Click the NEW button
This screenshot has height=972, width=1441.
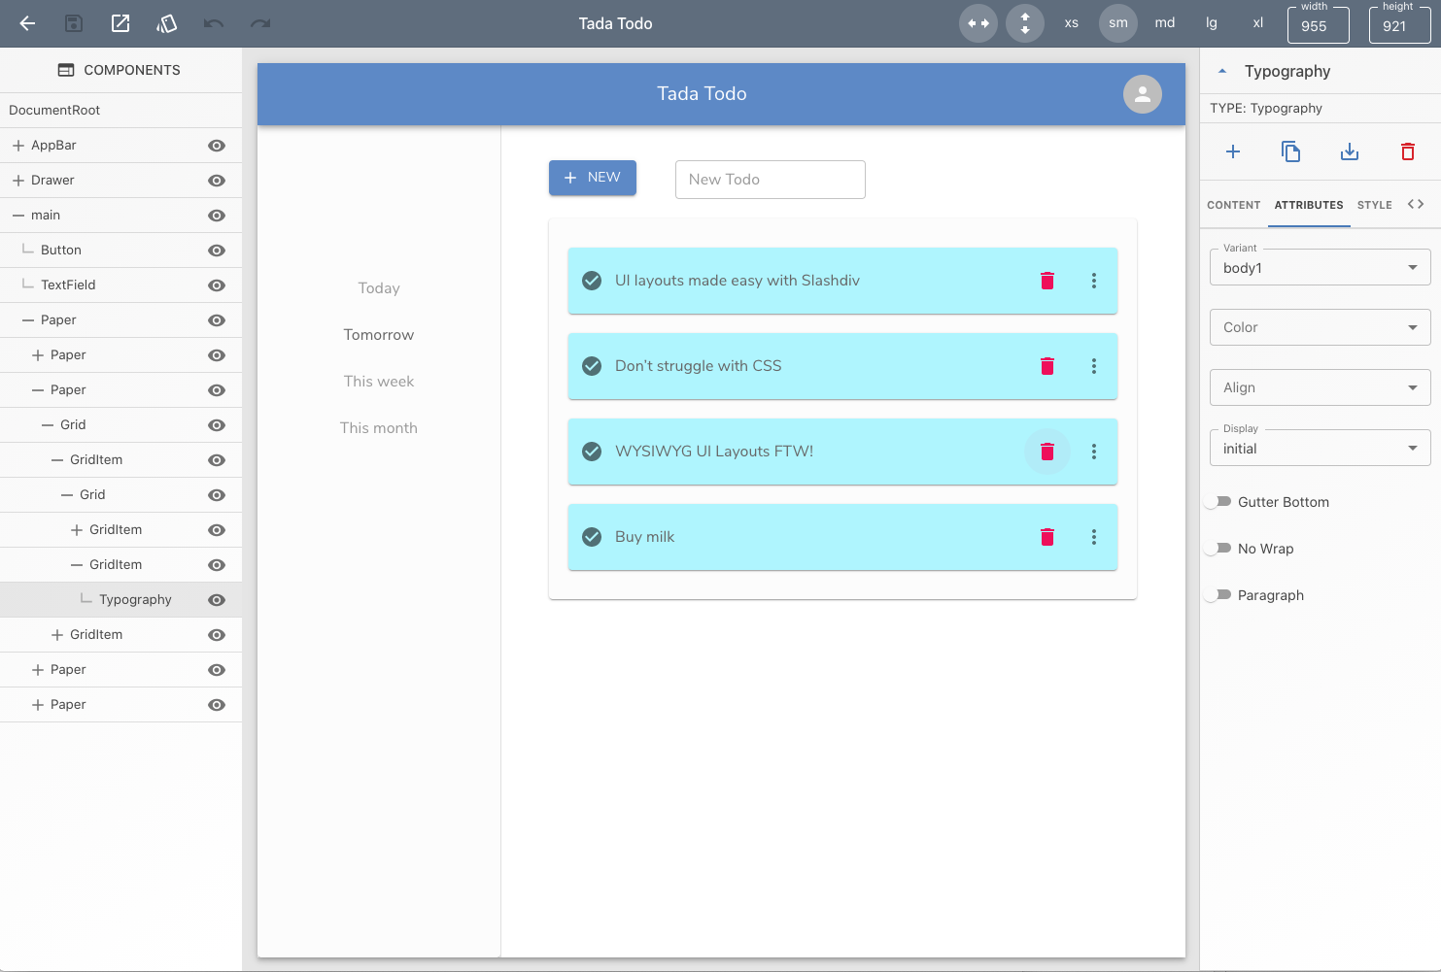pyautogui.click(x=593, y=178)
